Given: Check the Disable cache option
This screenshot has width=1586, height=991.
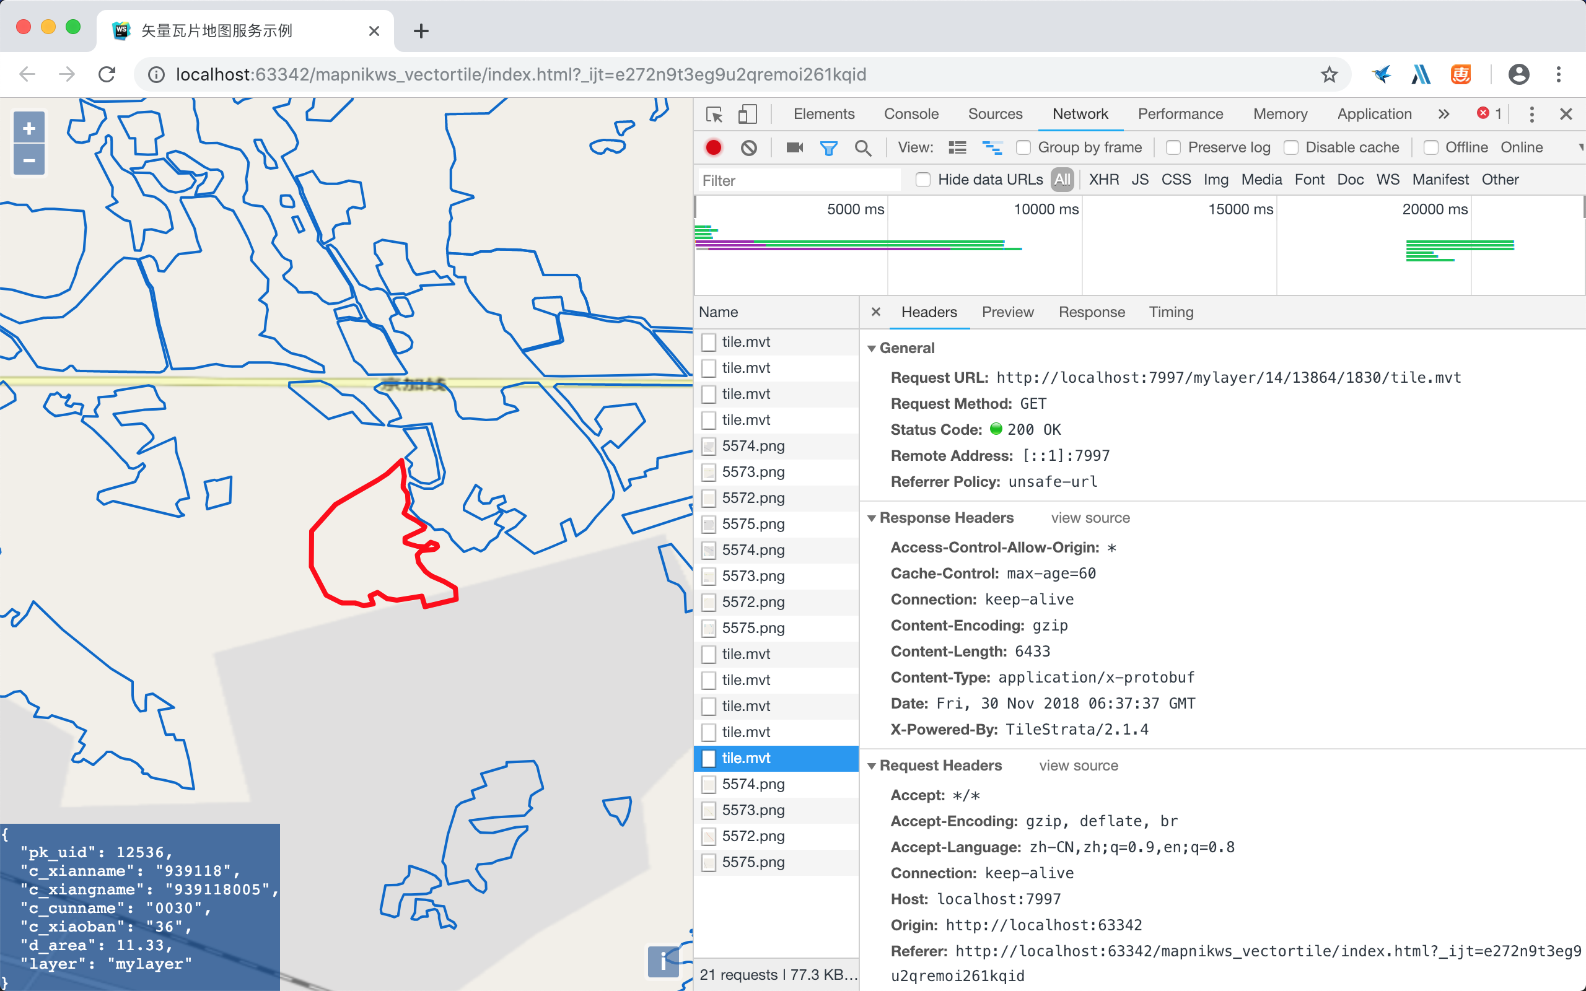Looking at the screenshot, I should point(1290,147).
